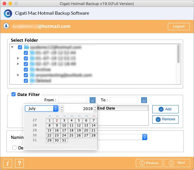Click the month stepper arrows beside July
The height and width of the screenshot is (170, 194).
point(62,109)
